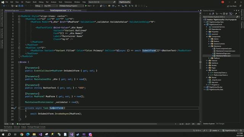Select the Models folder

(x=214, y=65)
